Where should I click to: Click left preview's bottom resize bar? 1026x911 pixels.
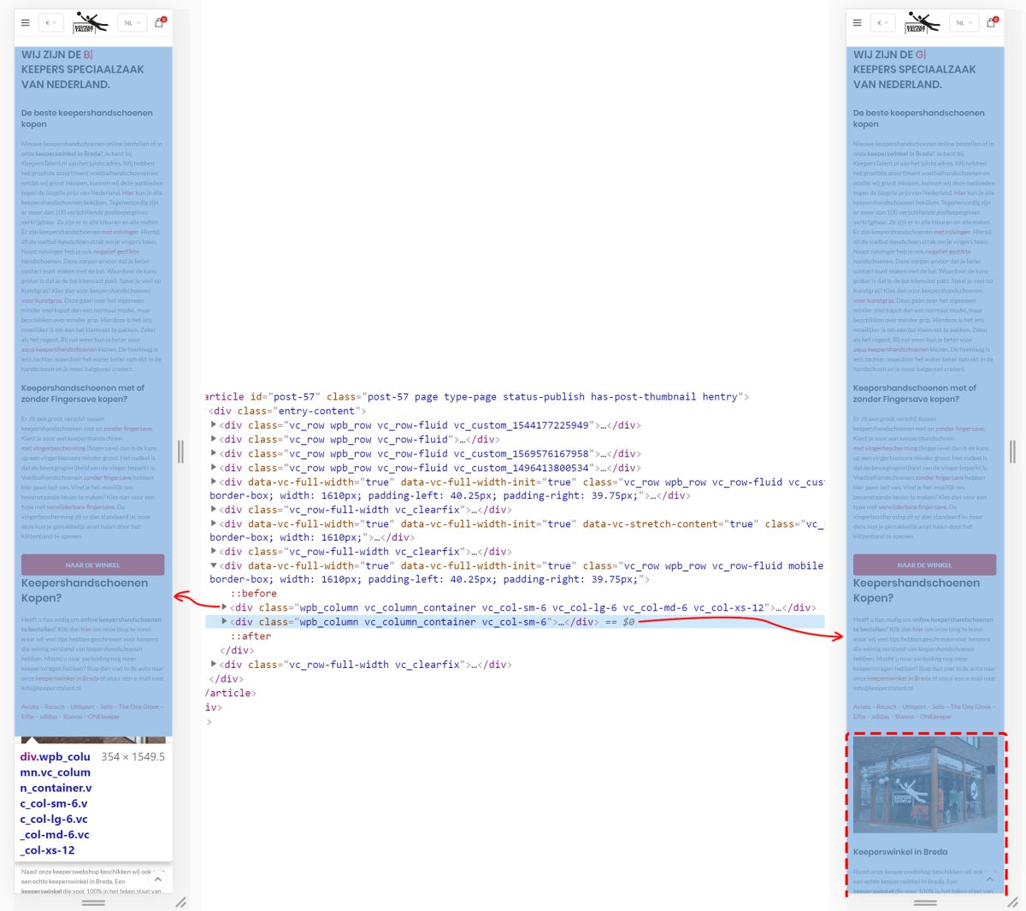93,902
